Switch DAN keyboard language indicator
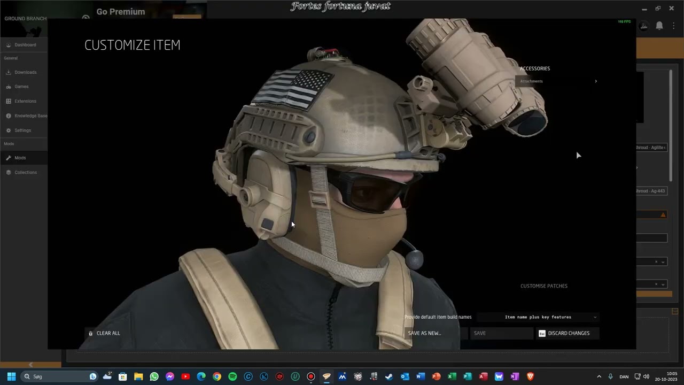 coord(624,376)
